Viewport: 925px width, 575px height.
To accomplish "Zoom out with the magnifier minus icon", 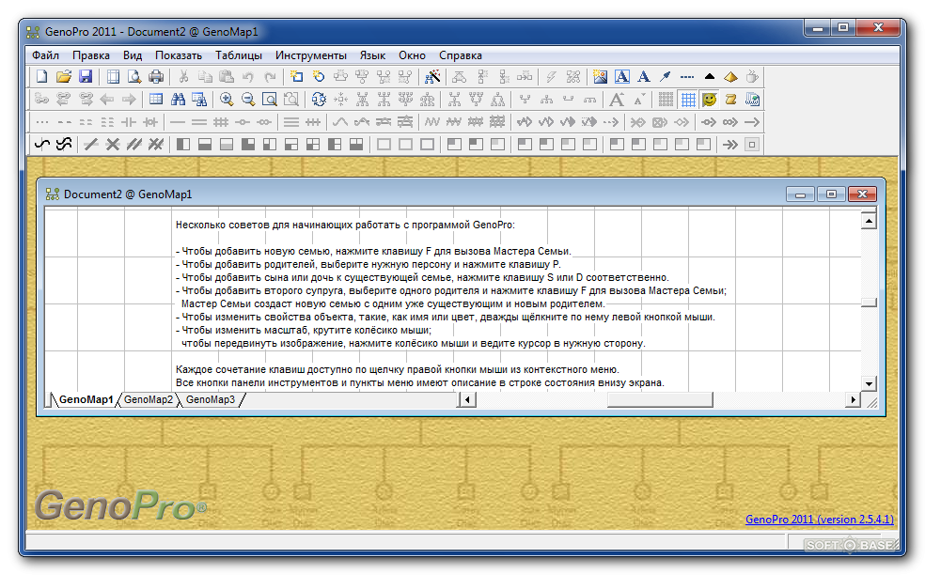I will click(x=248, y=100).
